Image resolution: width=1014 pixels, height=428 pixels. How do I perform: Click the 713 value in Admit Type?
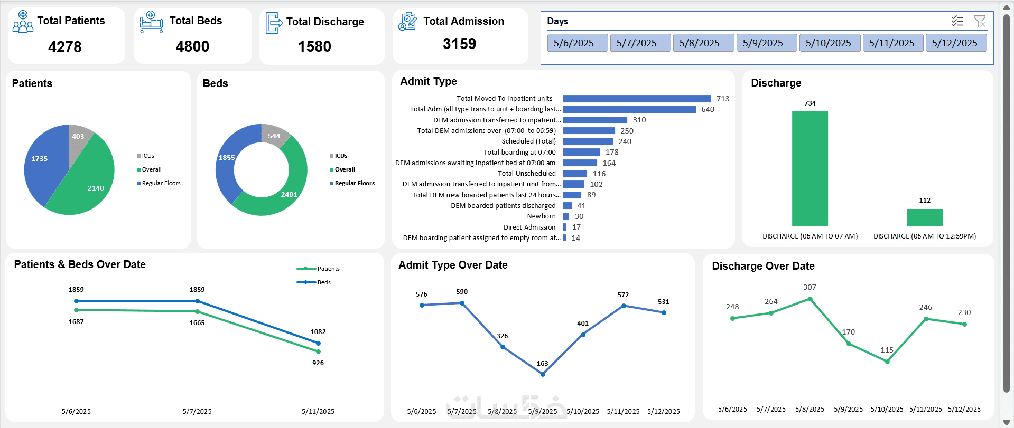pyautogui.click(x=723, y=99)
